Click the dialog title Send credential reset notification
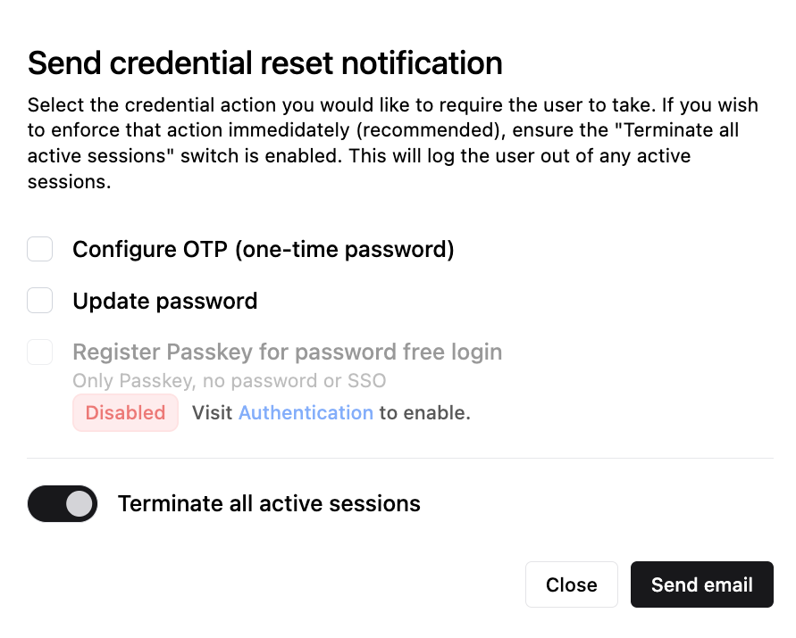Viewport: 796px width, 638px height. pos(265,62)
